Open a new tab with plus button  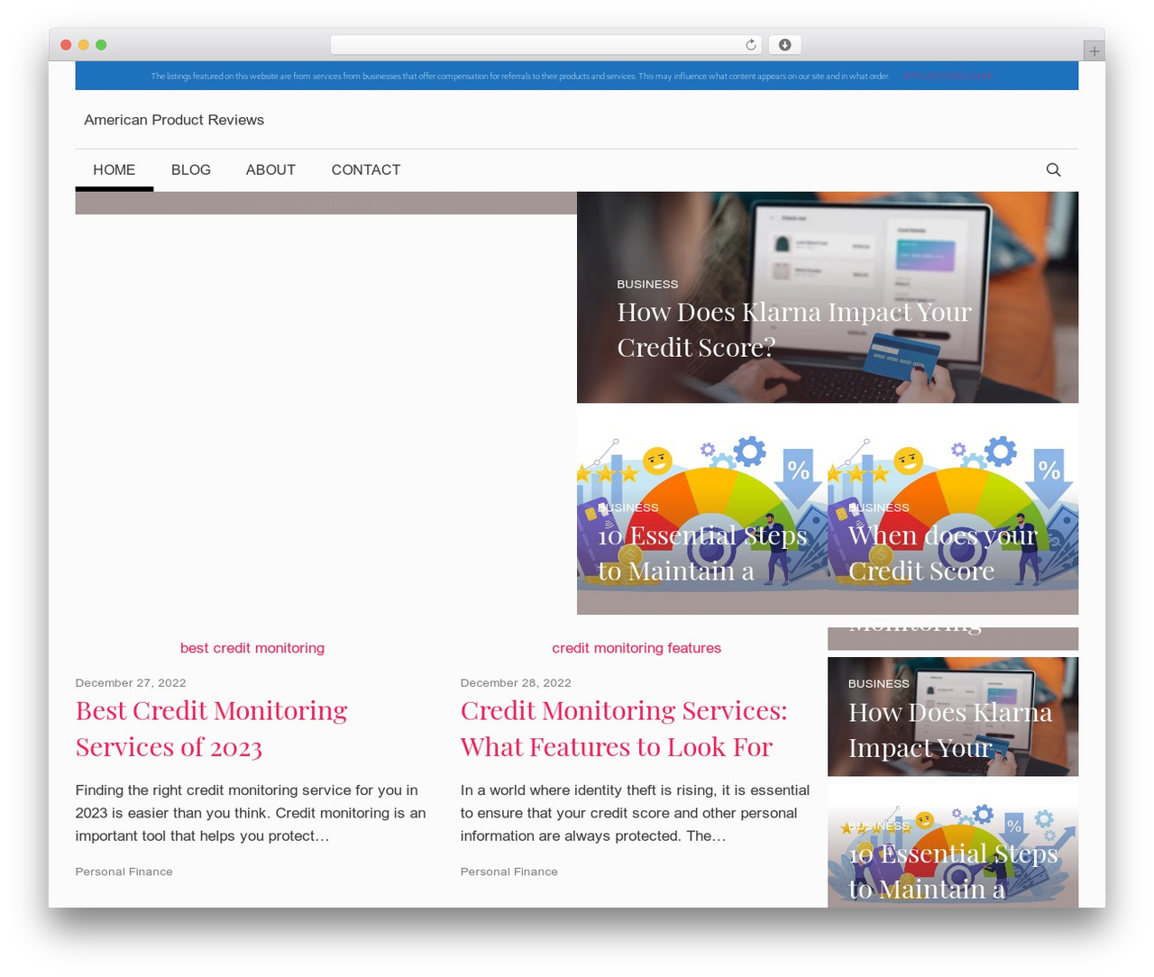click(1094, 51)
